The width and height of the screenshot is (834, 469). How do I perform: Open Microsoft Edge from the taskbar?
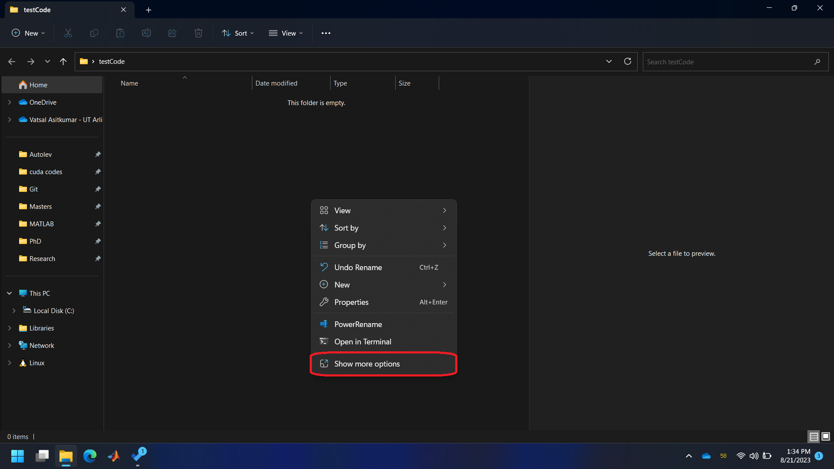pyautogui.click(x=90, y=456)
